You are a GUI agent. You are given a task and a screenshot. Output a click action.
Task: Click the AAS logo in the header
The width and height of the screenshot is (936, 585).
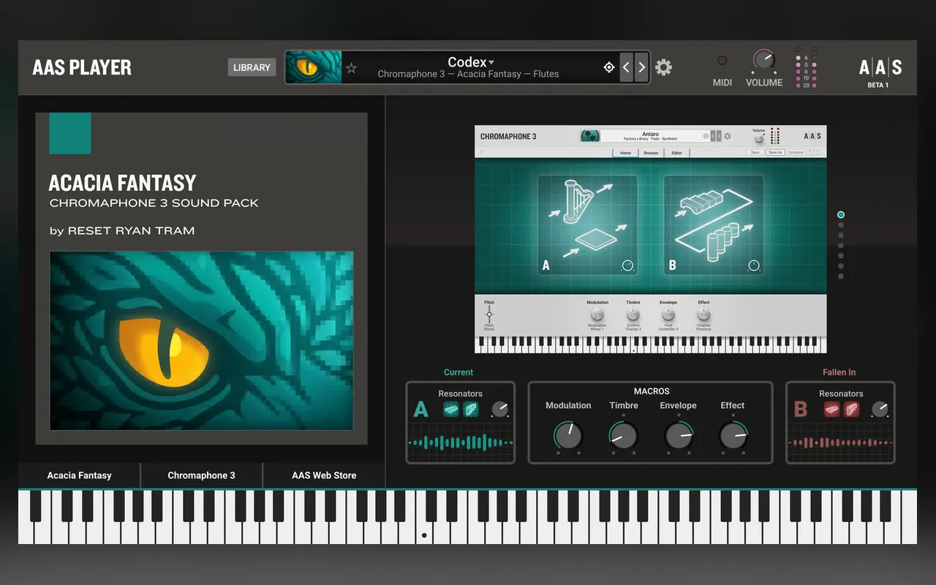[x=880, y=68]
